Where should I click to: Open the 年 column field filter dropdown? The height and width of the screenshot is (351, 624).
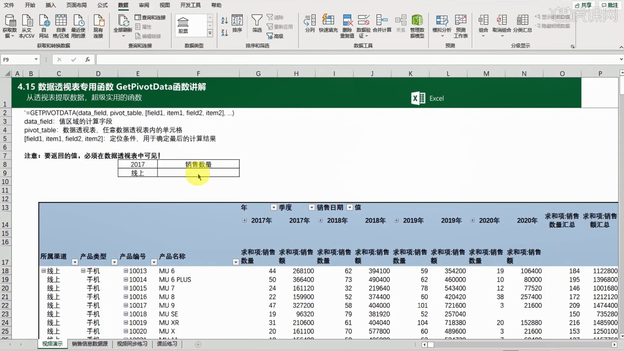point(274,207)
